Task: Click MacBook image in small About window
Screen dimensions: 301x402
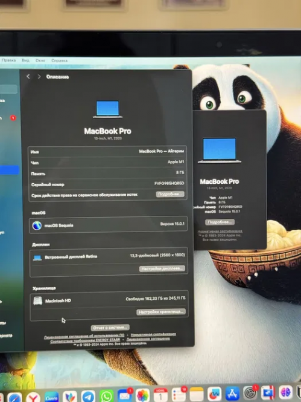Action: 220,151
